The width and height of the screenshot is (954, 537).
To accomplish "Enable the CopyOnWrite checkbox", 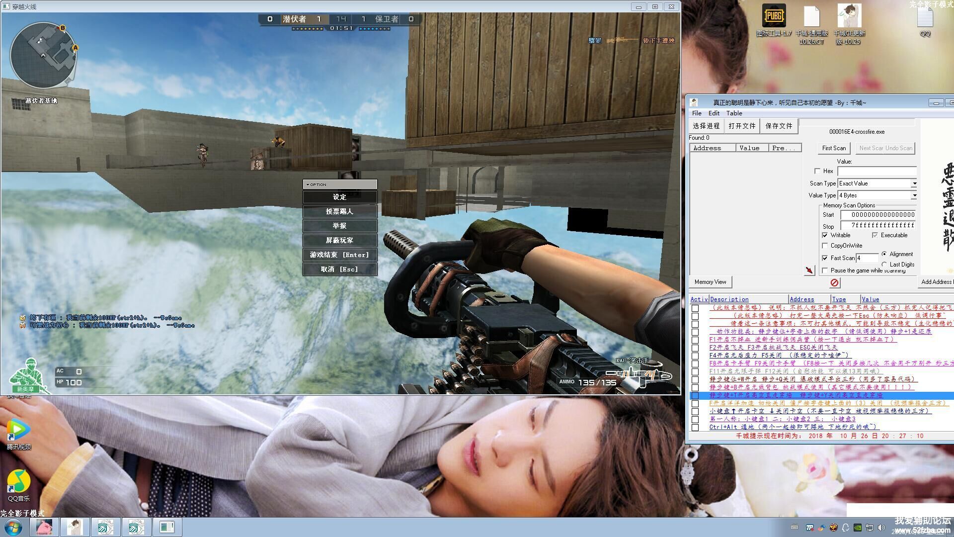I will click(x=825, y=246).
